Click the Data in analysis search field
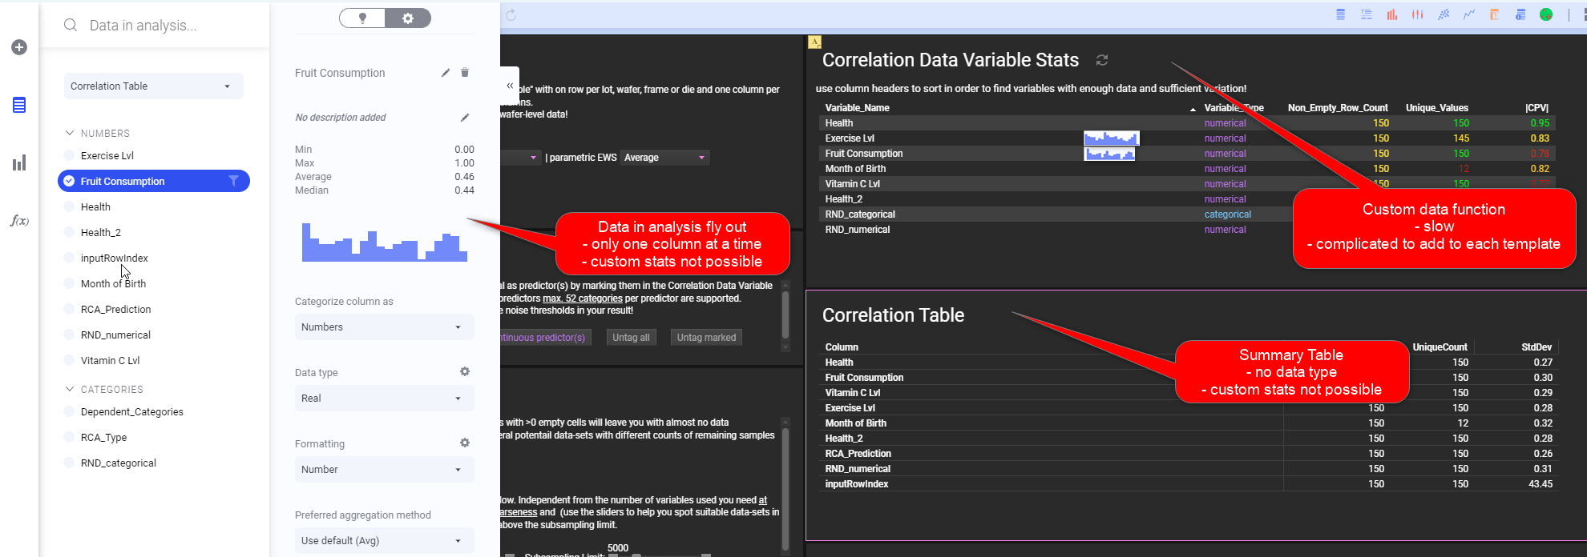This screenshot has height=557, width=1587. (160, 26)
